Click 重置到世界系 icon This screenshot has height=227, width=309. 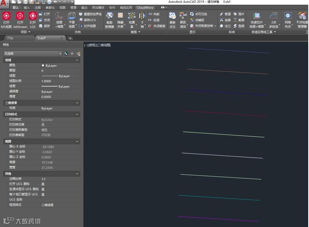point(81,14)
